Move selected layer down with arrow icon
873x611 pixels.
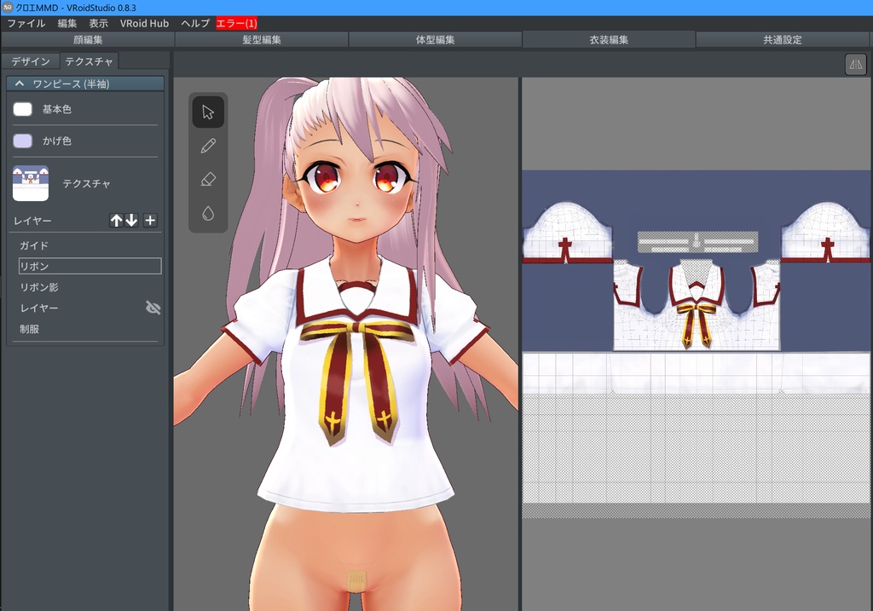point(132,220)
